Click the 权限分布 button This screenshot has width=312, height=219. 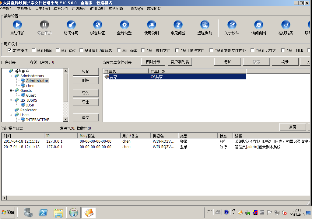(153, 62)
